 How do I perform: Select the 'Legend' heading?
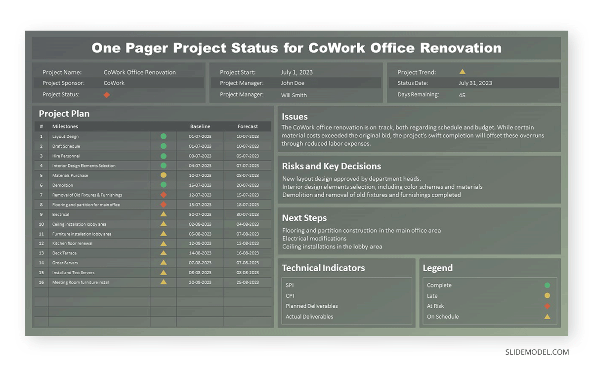coord(437,268)
